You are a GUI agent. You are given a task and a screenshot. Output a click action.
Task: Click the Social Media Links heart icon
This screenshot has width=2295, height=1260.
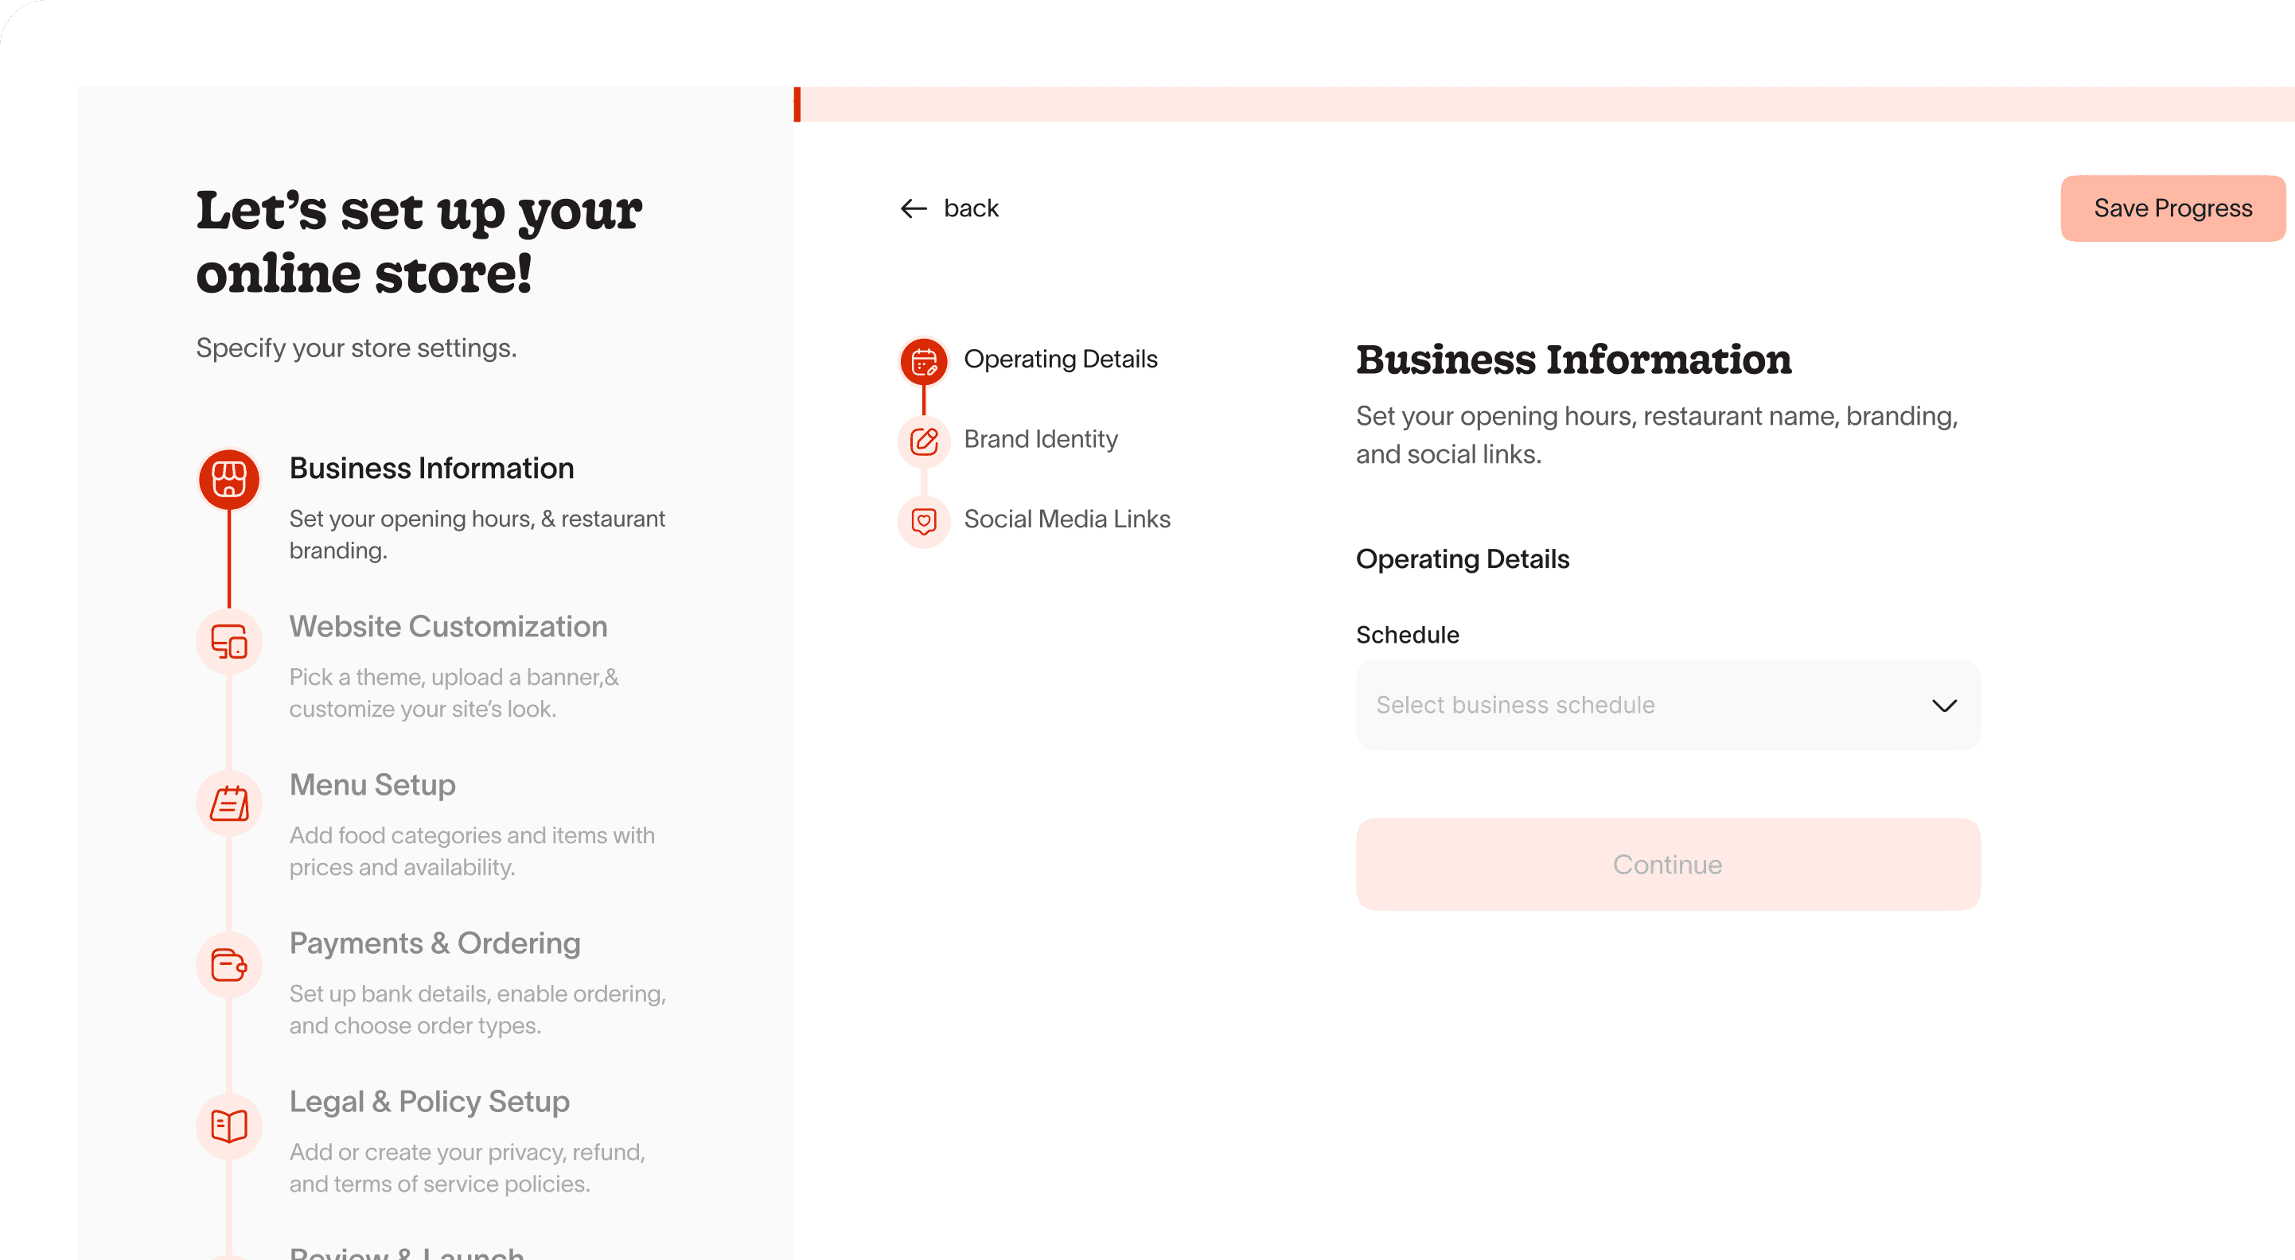click(924, 521)
